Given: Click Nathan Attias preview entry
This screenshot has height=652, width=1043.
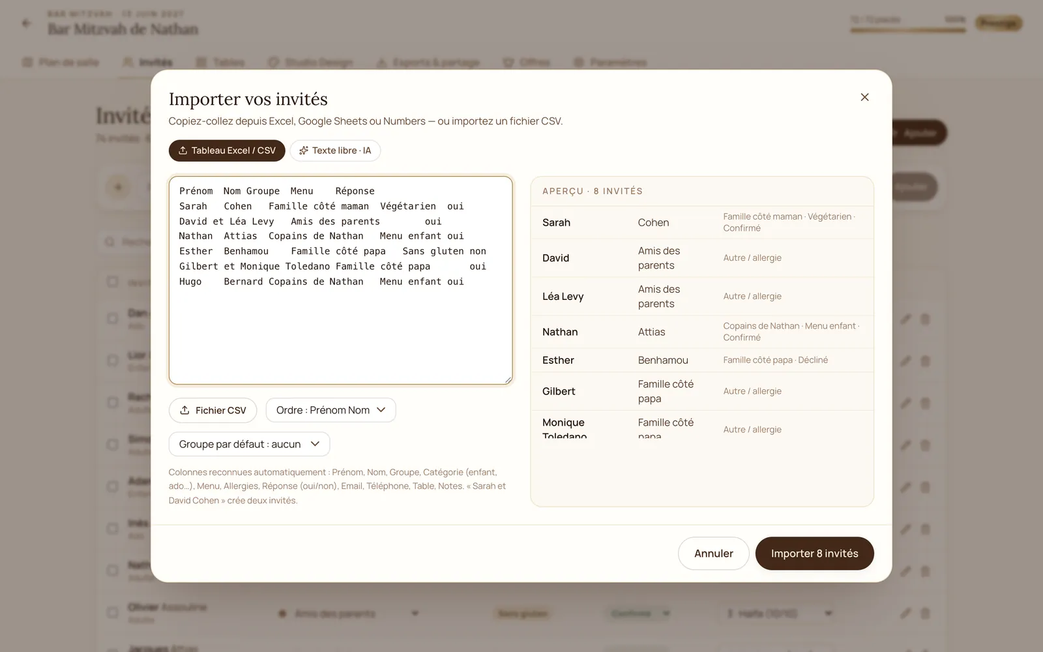Looking at the screenshot, I should pos(702,332).
